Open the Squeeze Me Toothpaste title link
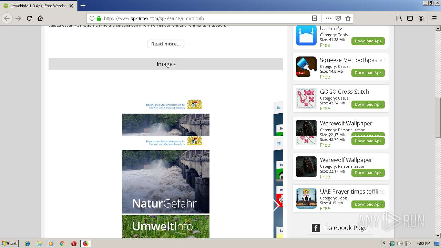Screen dimensions: 441x248 352,60
